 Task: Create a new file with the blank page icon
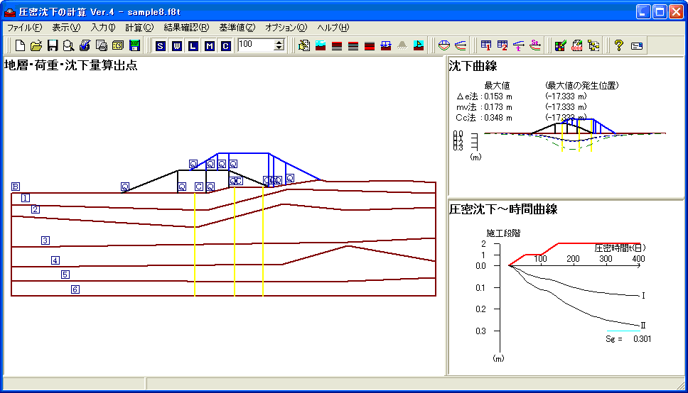pyautogui.click(x=20, y=45)
